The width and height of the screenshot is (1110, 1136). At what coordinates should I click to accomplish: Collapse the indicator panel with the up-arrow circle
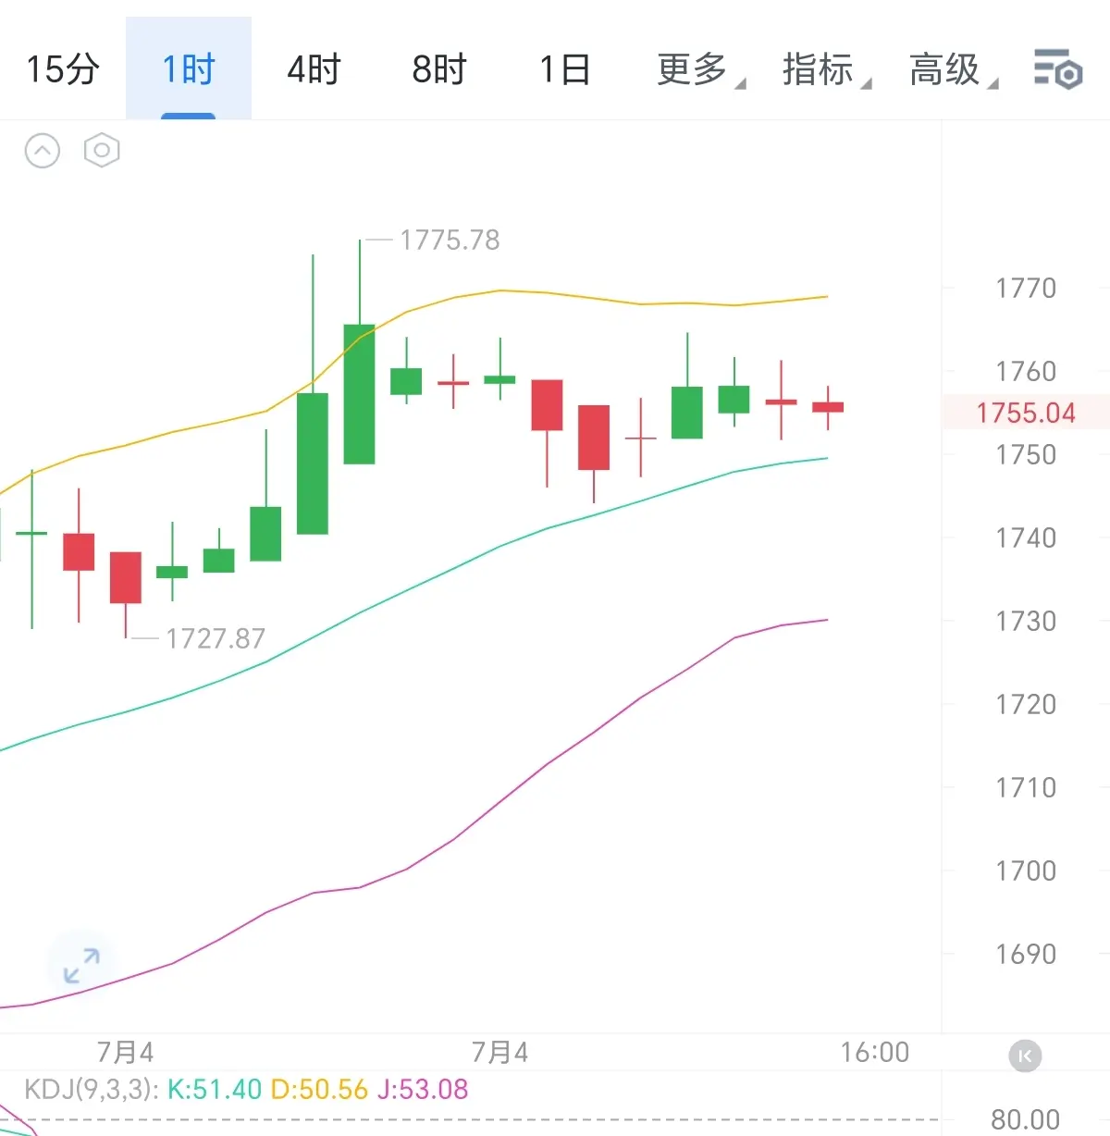pyautogui.click(x=43, y=150)
